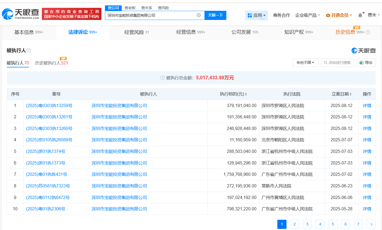Click the 天眼一下 search button
382x230 pixels.
215,15
